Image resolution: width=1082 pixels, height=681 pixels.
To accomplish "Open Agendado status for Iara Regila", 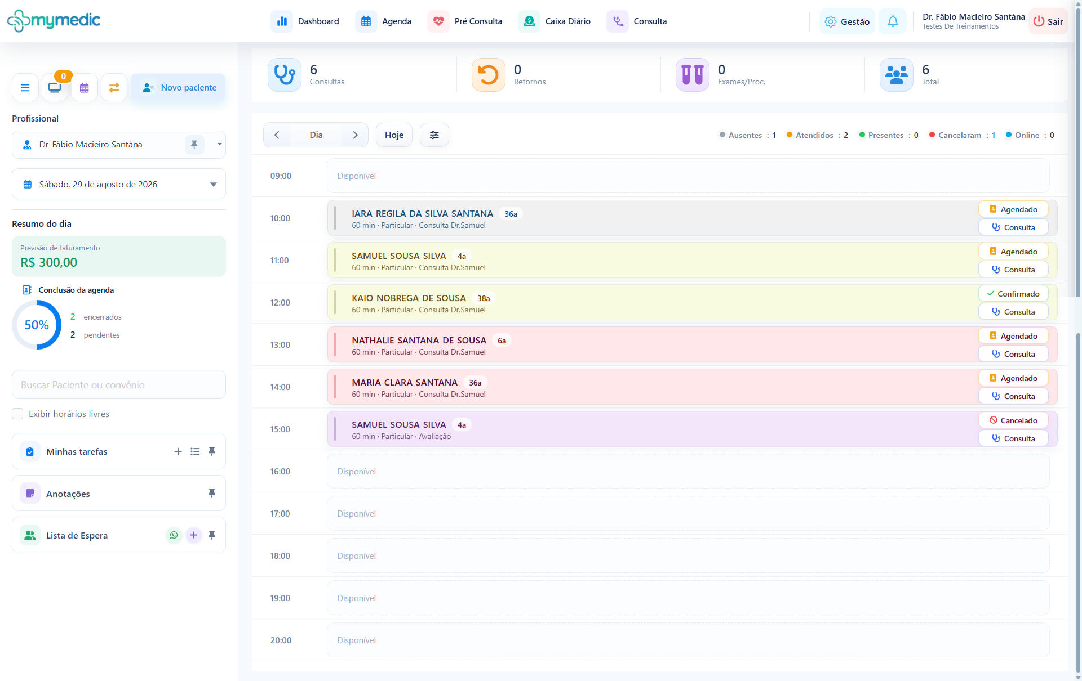I will point(1013,209).
